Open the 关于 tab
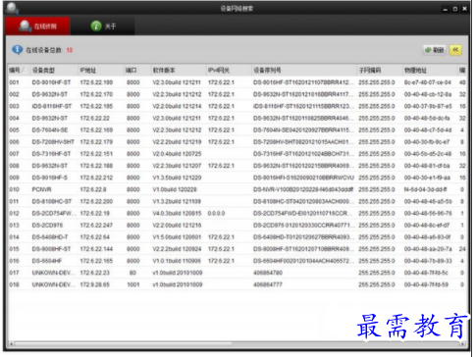The width and height of the screenshot is (476, 357). (x=102, y=25)
